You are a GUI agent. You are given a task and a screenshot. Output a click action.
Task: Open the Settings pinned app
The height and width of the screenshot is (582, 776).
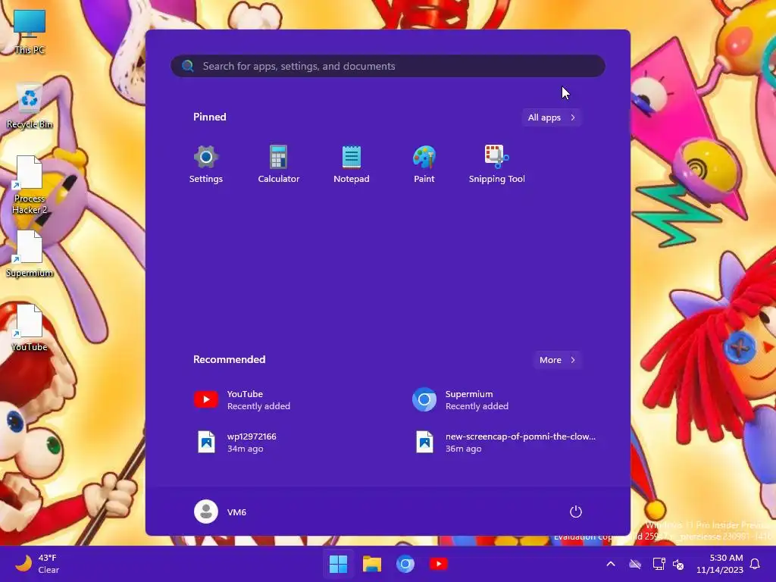tap(206, 164)
